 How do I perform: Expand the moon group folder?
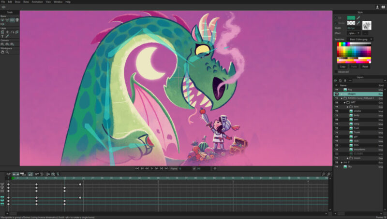[x=347, y=158]
